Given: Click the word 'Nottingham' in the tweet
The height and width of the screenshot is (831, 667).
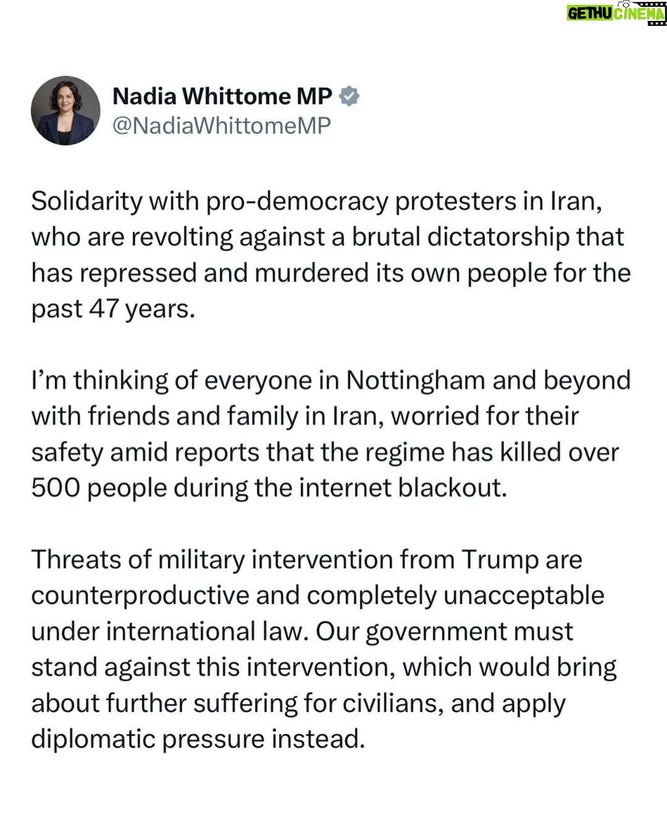Looking at the screenshot, I should (415, 380).
